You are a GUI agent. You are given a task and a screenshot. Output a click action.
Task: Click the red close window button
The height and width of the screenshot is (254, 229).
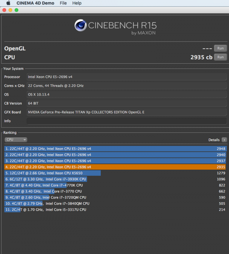tap(4, 10)
